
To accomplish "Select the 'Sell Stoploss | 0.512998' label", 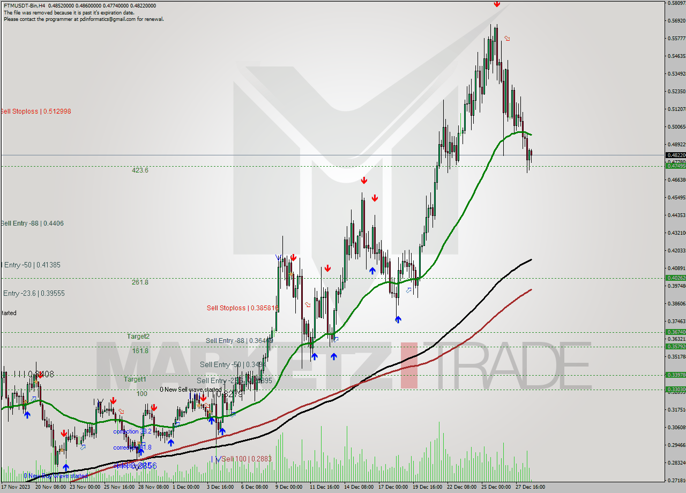I will click(x=35, y=111).
